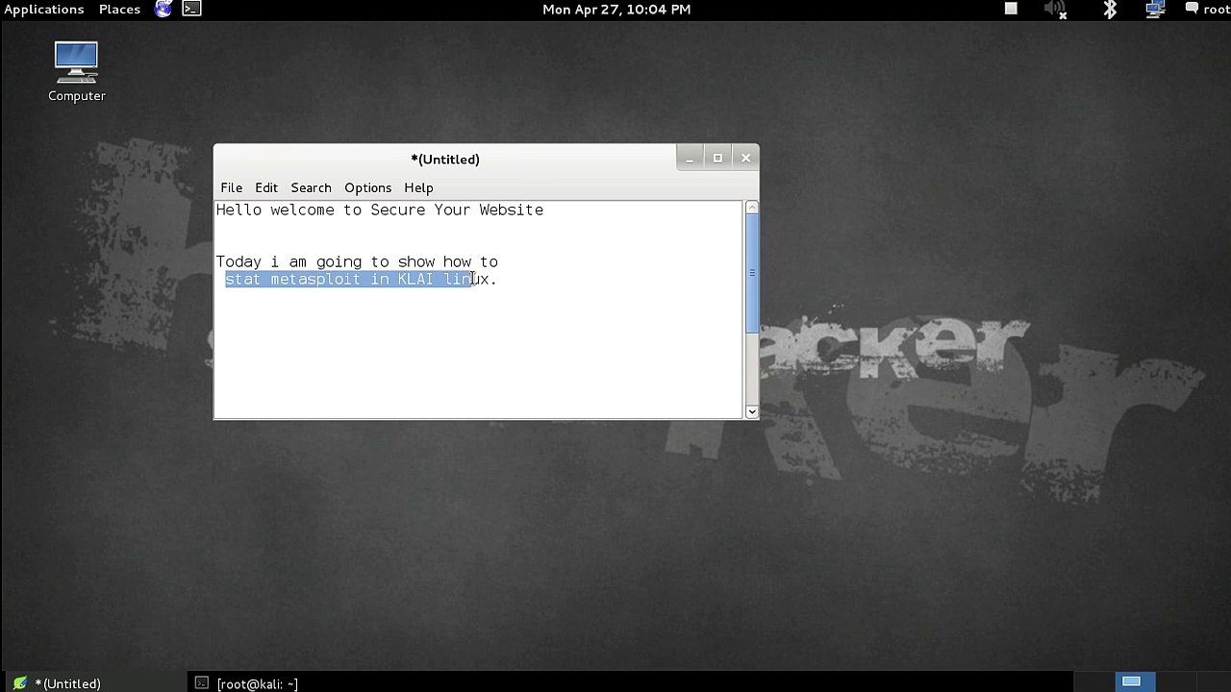Minimize the Untitled editor window

(x=690, y=159)
